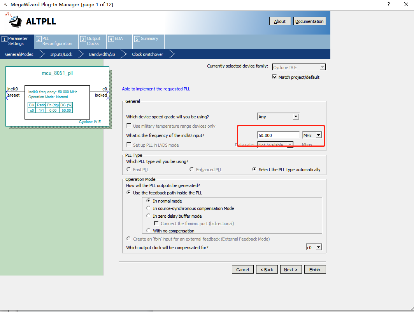The height and width of the screenshot is (312, 414).
Task: Switch to PLL Reconfiguration tab
Action: tap(56, 42)
